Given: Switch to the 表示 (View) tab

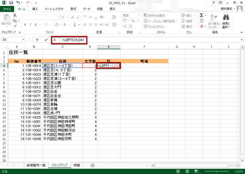Looking at the screenshot, I should [112, 9].
